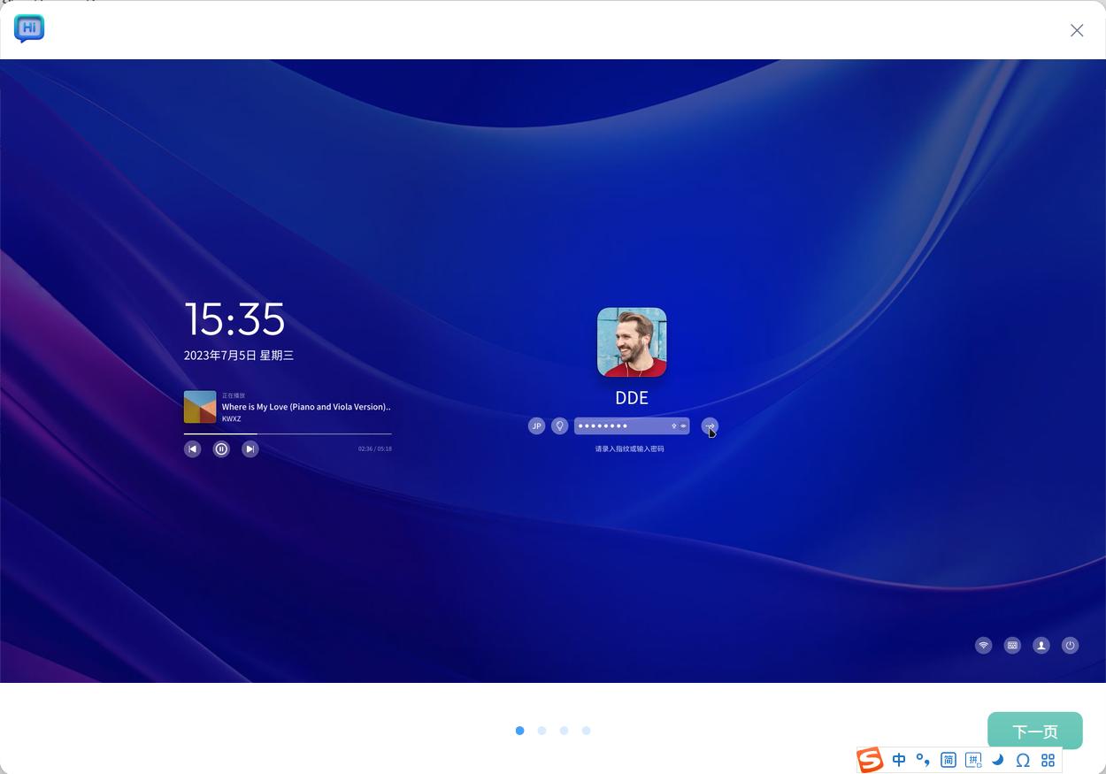Image resolution: width=1106 pixels, height=774 pixels.
Task: Click the 下一页 next page button
Action: pyautogui.click(x=1035, y=731)
